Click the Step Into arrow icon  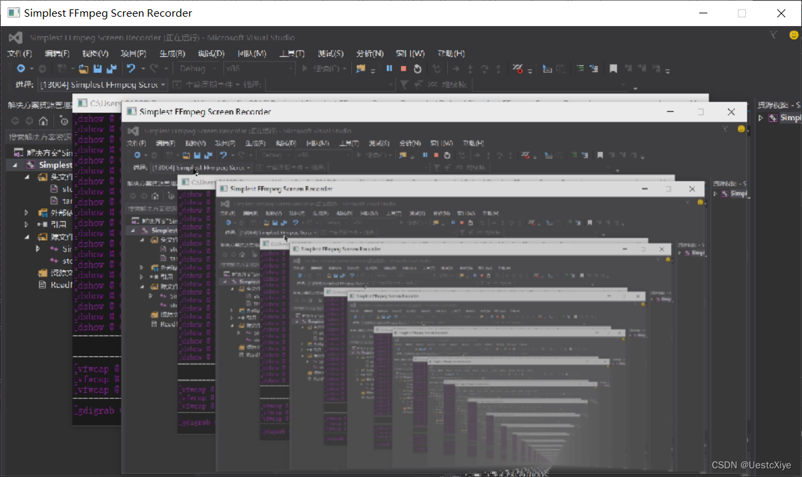470,69
